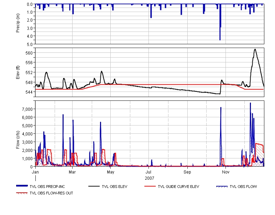
Task: Click the 7,000 tick on the flow axis
Action: pos(26,109)
